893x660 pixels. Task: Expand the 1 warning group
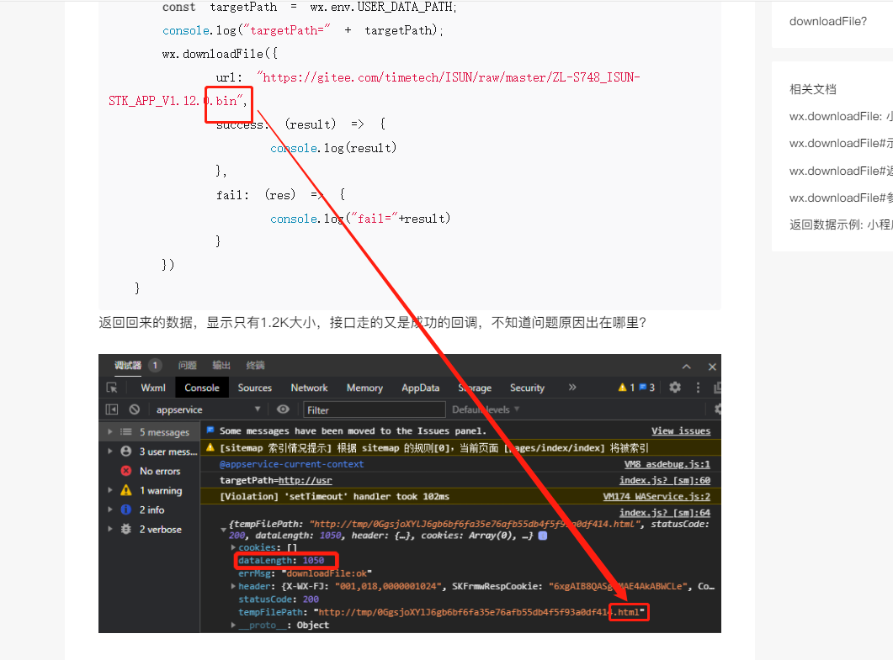(110, 490)
